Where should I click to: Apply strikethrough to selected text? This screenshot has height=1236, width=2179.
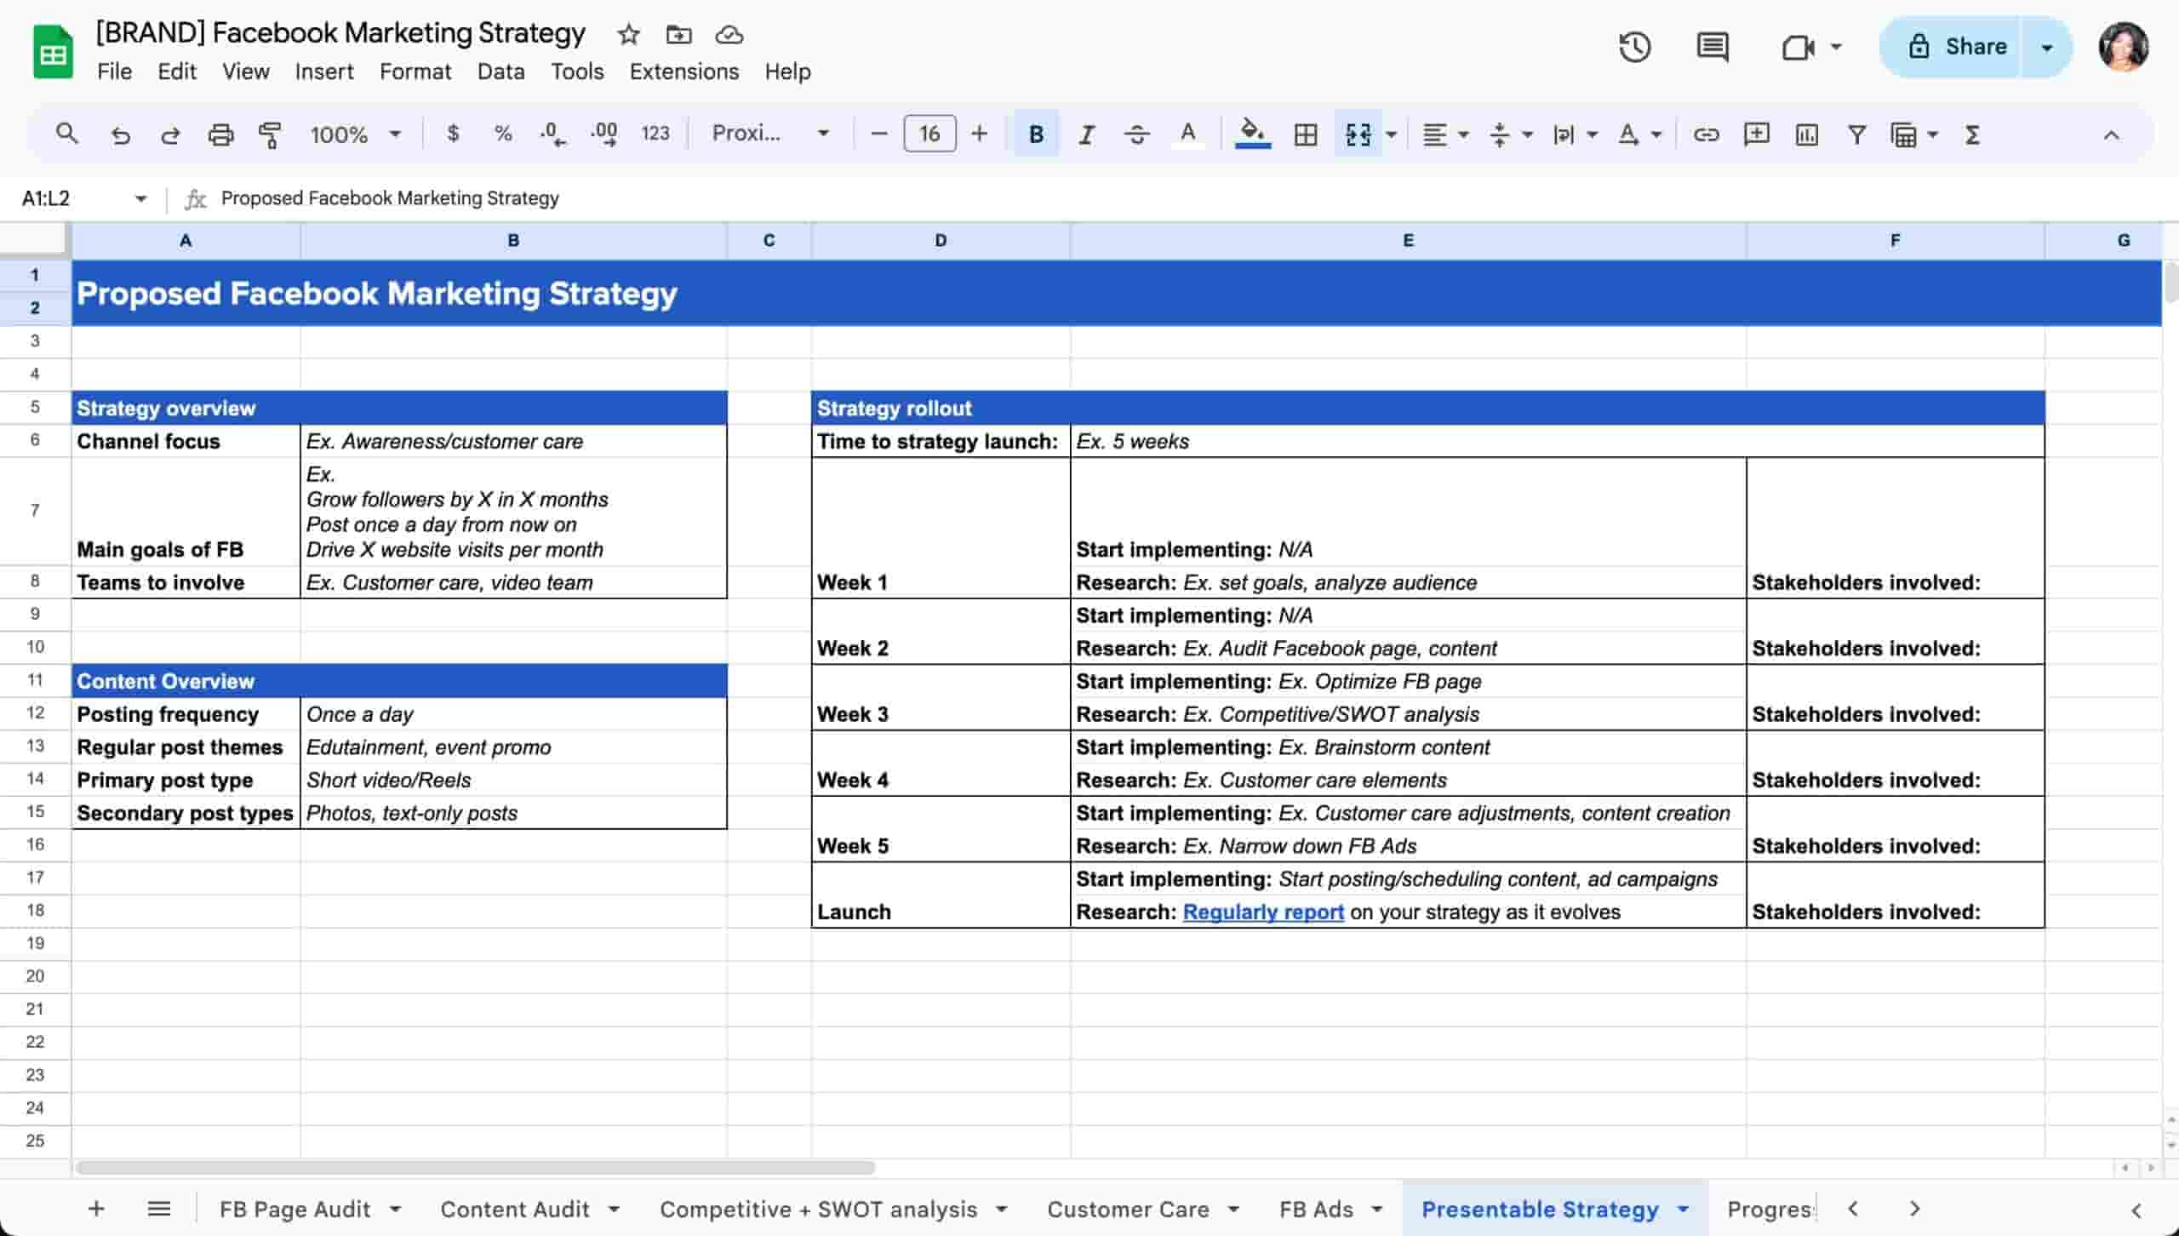pos(1137,134)
